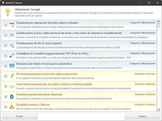Image resolution: width=162 pixels, height=121 pixels.
Task: Uncheck Disattiva la pubblicità tramite Bluetooth
Action: (6, 97)
